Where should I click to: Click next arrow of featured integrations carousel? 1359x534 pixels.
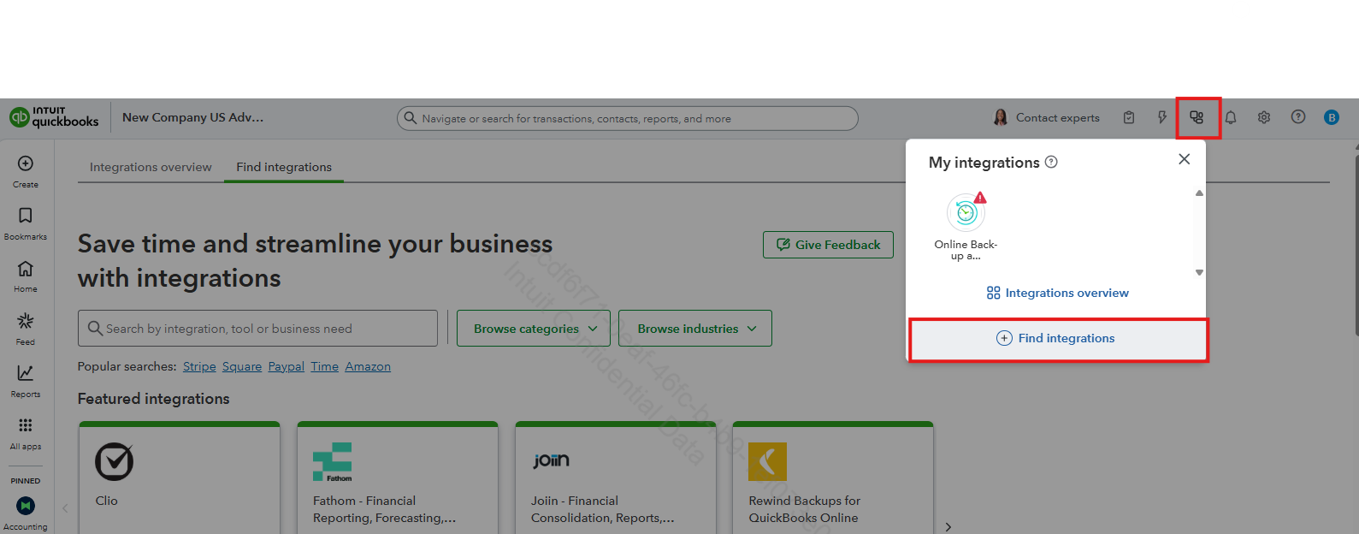click(x=948, y=527)
